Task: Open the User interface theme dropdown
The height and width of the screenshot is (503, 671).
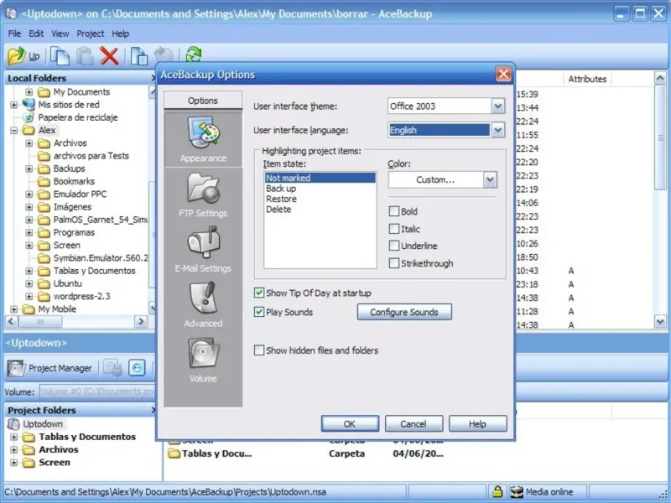Action: tap(497, 106)
